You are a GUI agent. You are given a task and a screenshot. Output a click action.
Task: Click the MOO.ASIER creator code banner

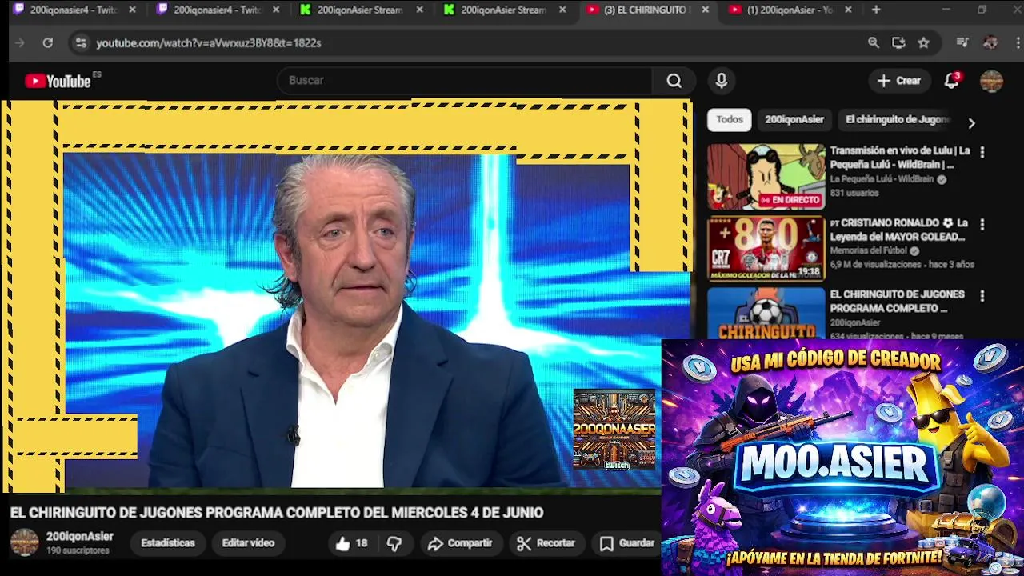tap(842, 457)
